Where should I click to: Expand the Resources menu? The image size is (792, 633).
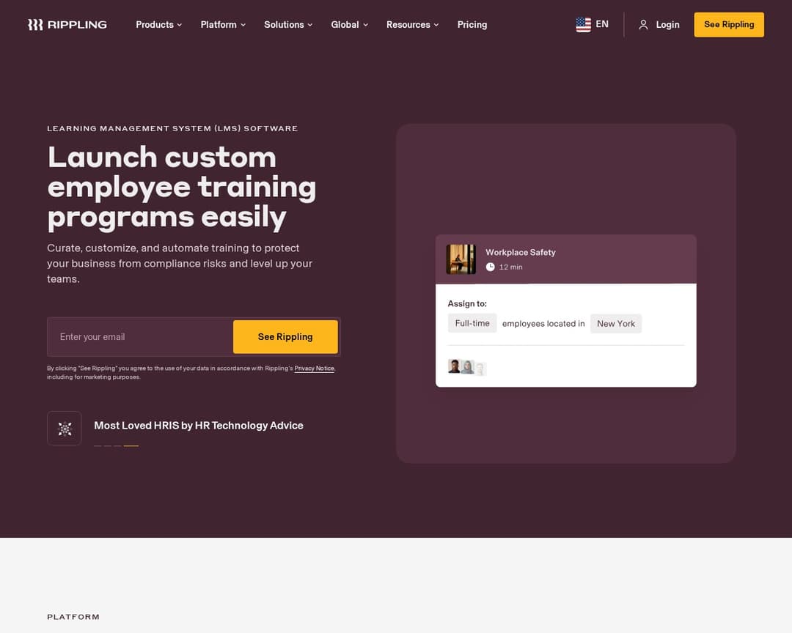click(x=413, y=25)
